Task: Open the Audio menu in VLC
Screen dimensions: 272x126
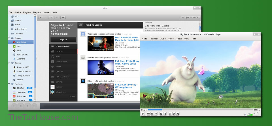Action: [x=163, y=39]
